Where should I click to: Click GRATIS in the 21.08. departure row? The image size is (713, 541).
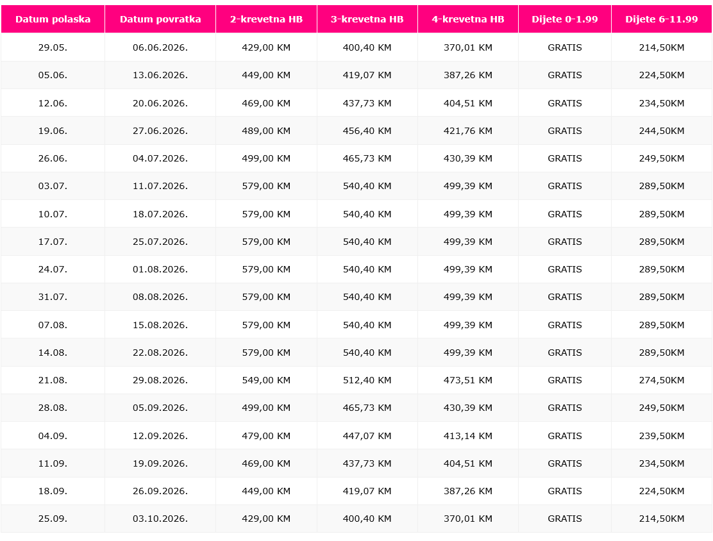565,380
